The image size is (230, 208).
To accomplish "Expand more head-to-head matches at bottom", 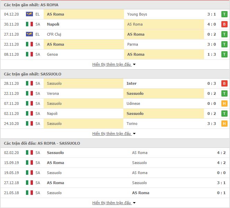I will tap(114, 203).
